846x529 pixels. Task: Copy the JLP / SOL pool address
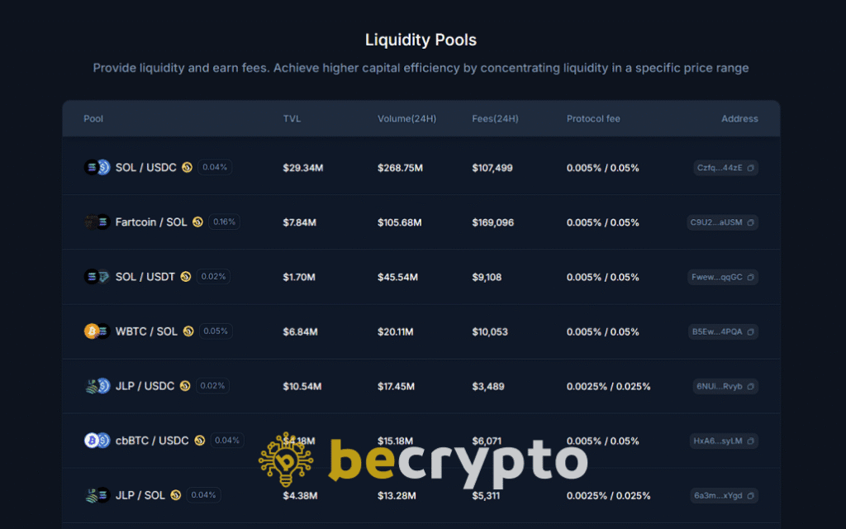click(750, 495)
